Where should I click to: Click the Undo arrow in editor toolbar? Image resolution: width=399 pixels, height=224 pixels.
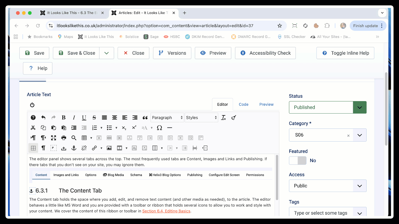tap(43, 118)
